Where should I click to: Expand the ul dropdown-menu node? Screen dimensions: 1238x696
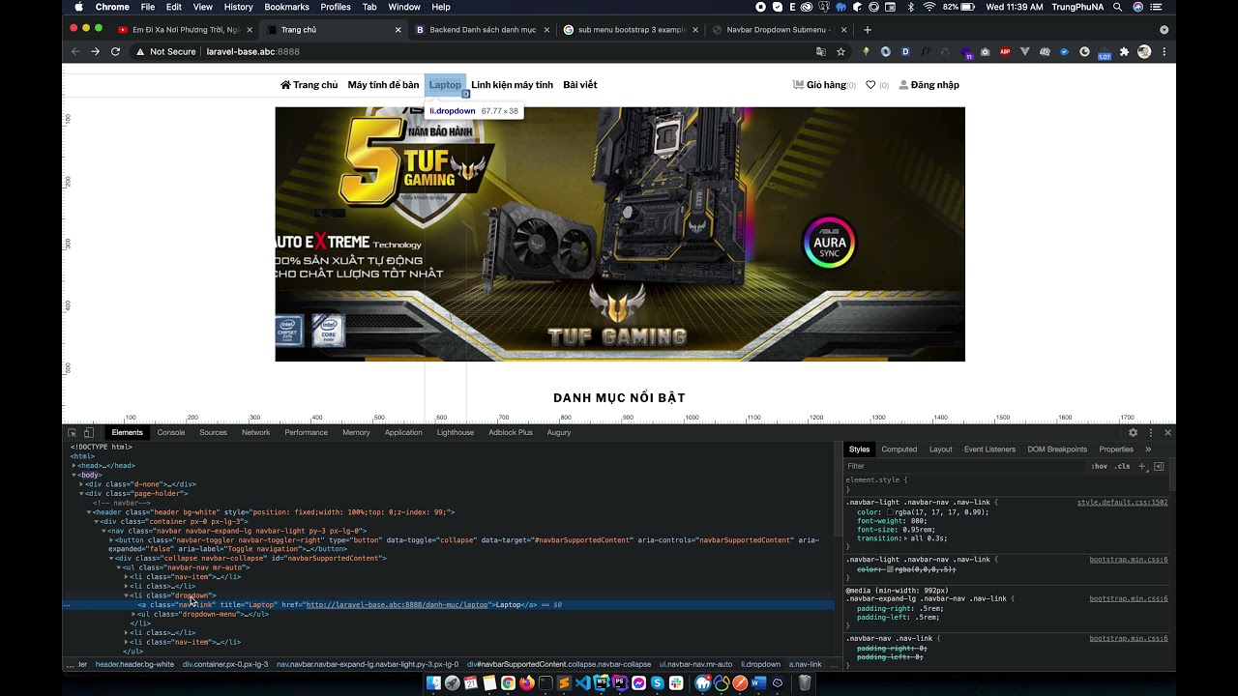pyautogui.click(x=134, y=614)
